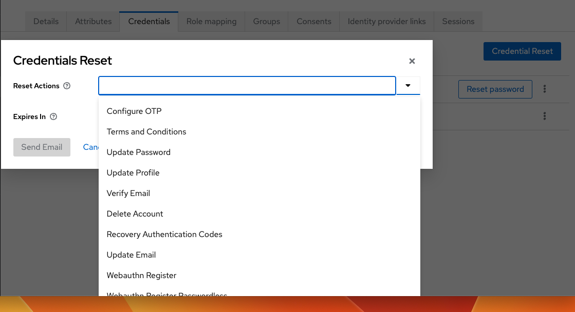Open the kebab menu beside Reset password

click(544, 89)
